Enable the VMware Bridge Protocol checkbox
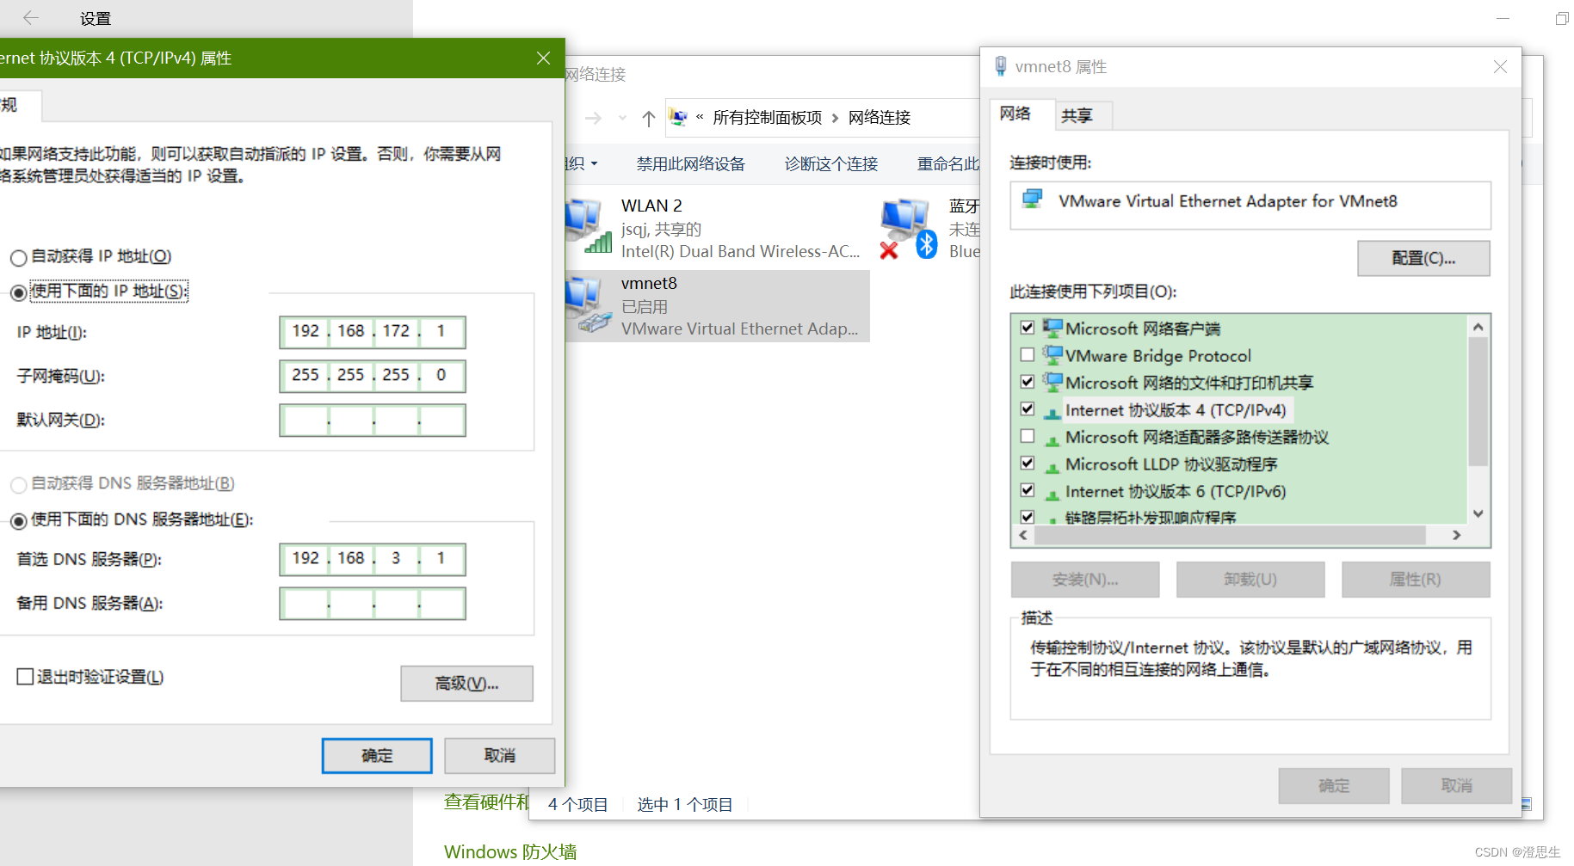The width and height of the screenshot is (1574, 866). click(x=1027, y=354)
